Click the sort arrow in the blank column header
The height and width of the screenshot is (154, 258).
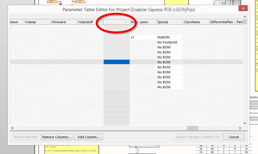(x=126, y=22)
